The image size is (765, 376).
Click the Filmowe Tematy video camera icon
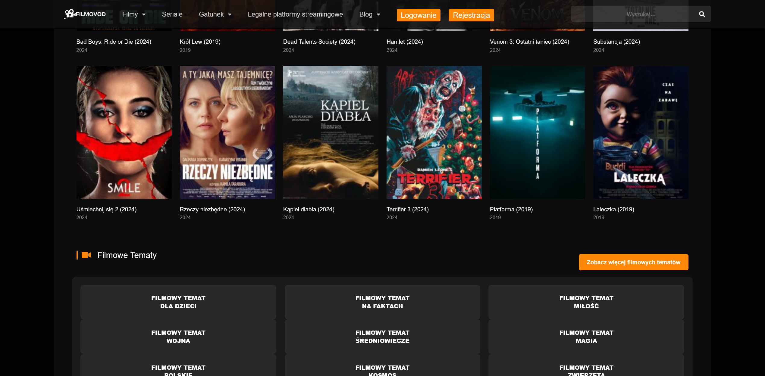(86, 255)
